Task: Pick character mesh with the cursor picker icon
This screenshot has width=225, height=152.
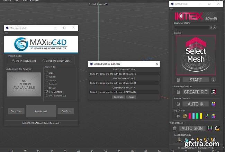Action: coord(215,27)
